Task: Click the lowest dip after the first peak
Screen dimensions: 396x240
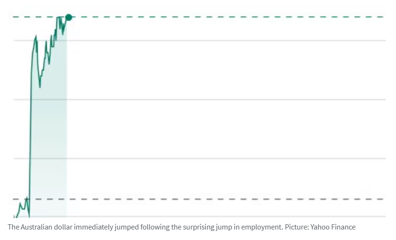Action: [x=40, y=87]
